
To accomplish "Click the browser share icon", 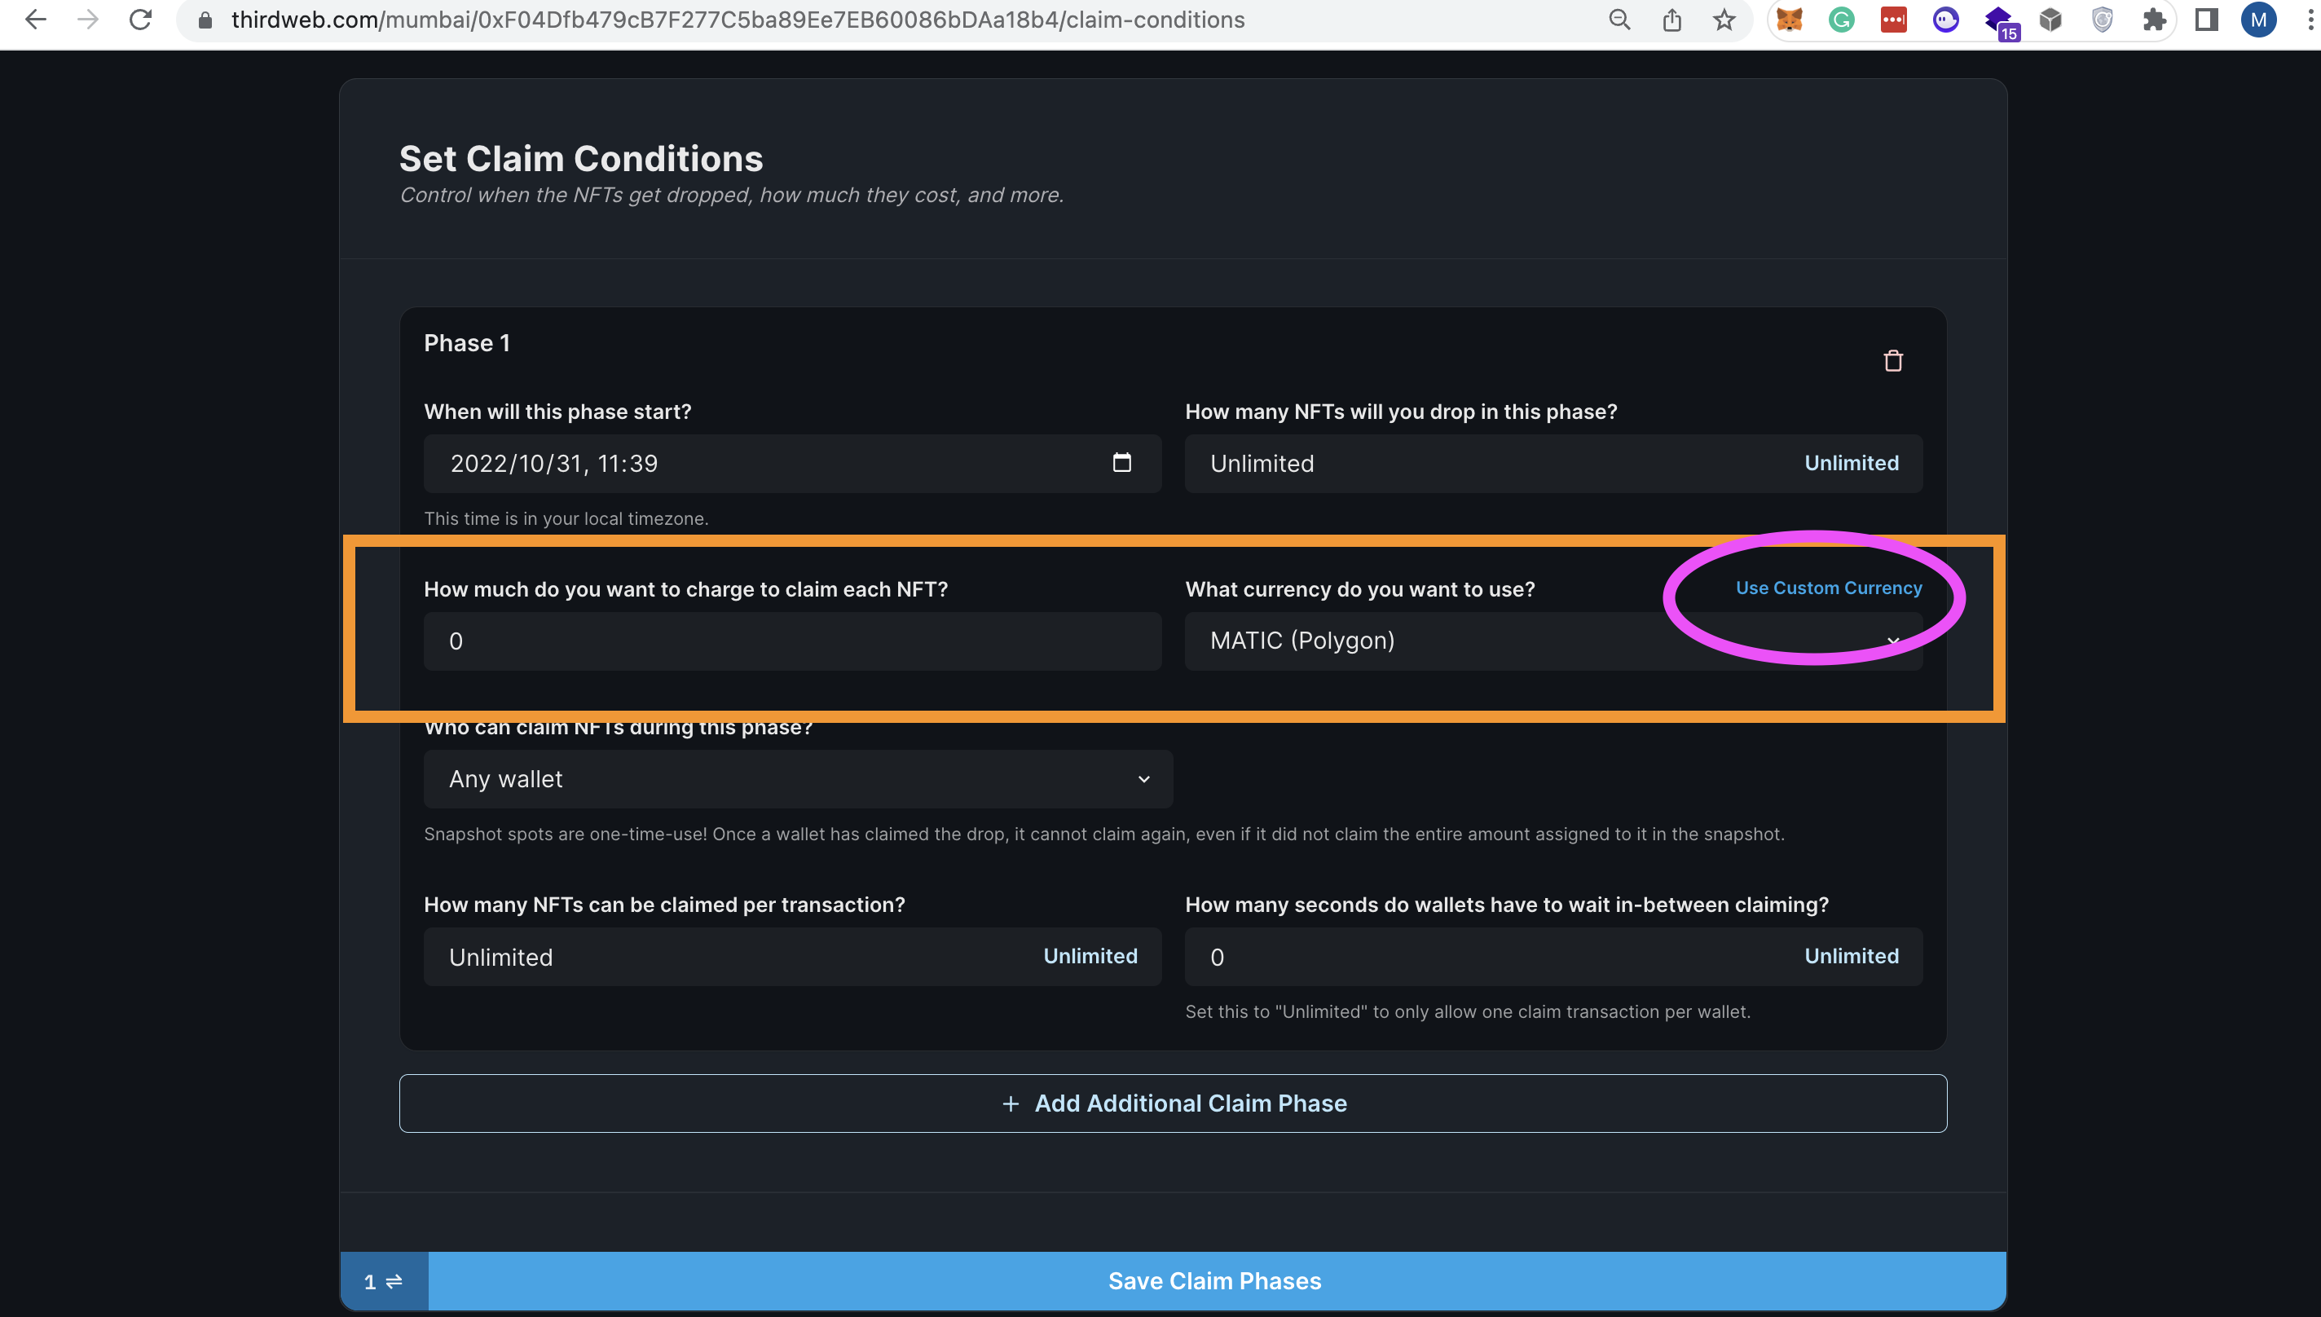I will tap(1671, 20).
